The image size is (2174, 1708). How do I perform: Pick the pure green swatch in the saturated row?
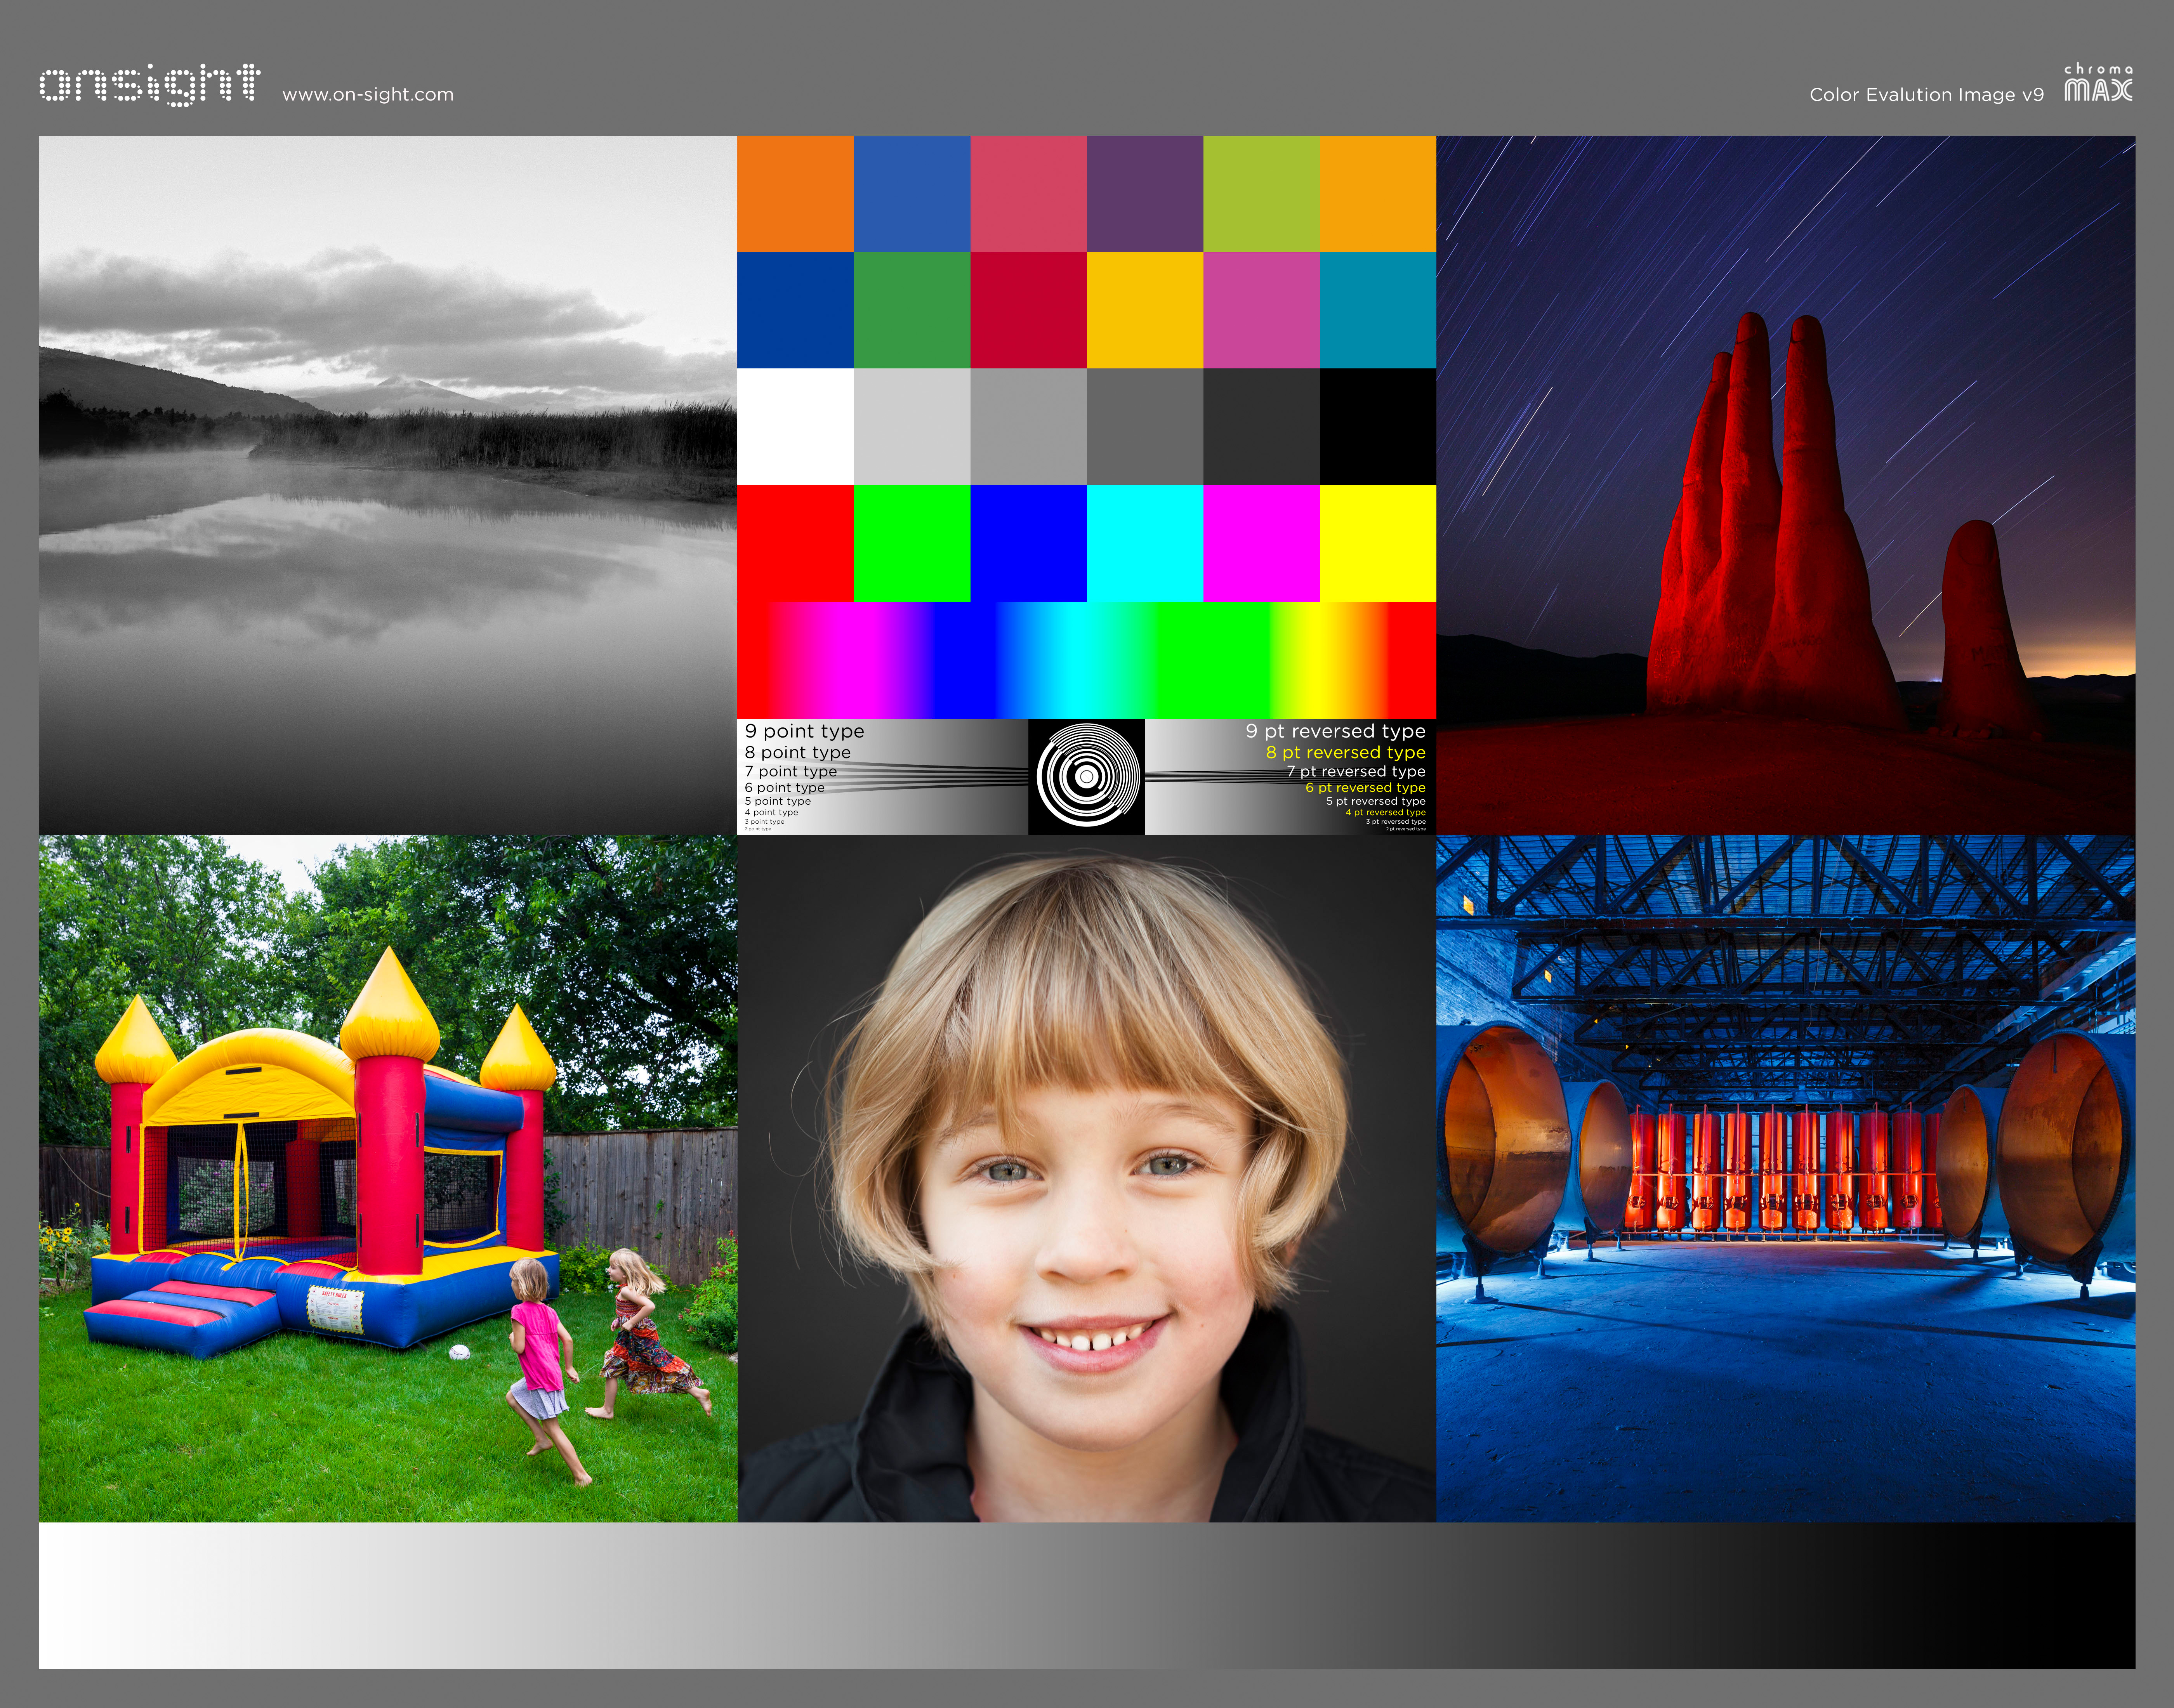tap(912, 543)
